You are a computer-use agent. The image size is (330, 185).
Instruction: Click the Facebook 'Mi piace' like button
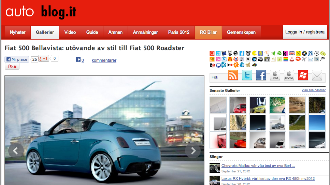pos(17,59)
